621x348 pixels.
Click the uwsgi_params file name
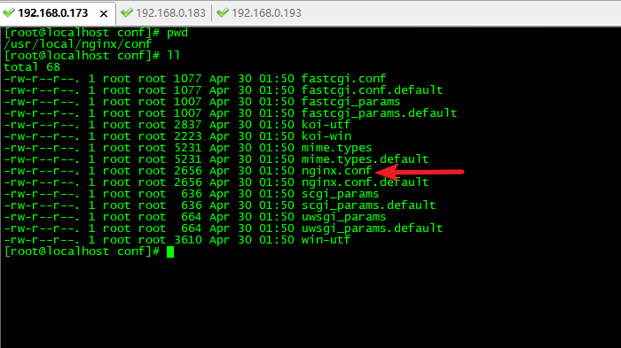click(x=343, y=217)
